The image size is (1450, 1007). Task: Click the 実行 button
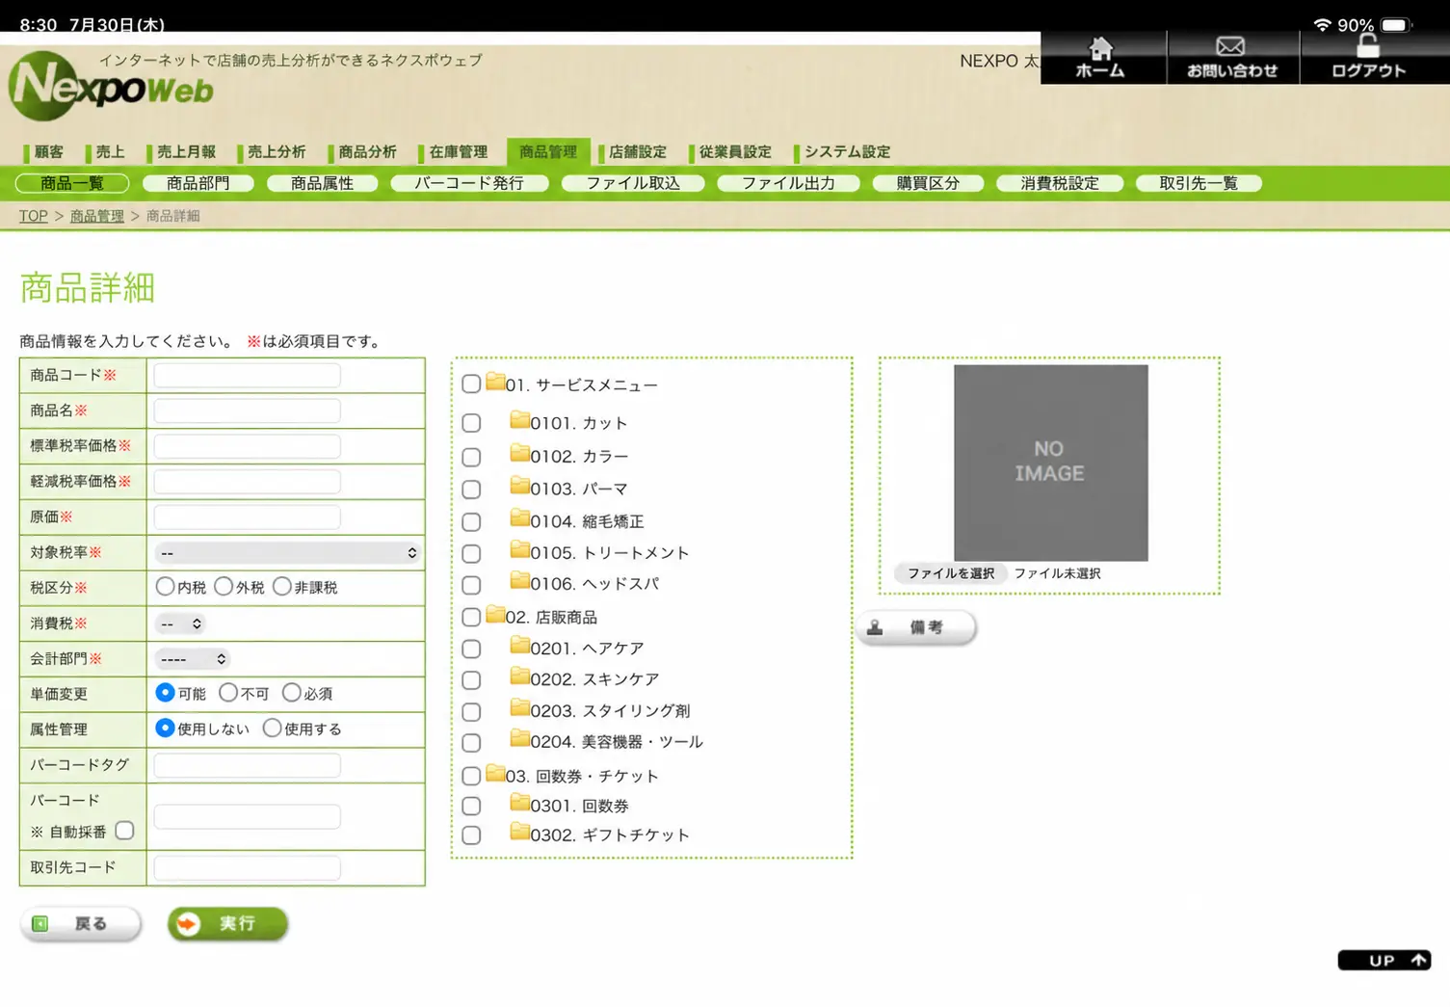point(227,923)
